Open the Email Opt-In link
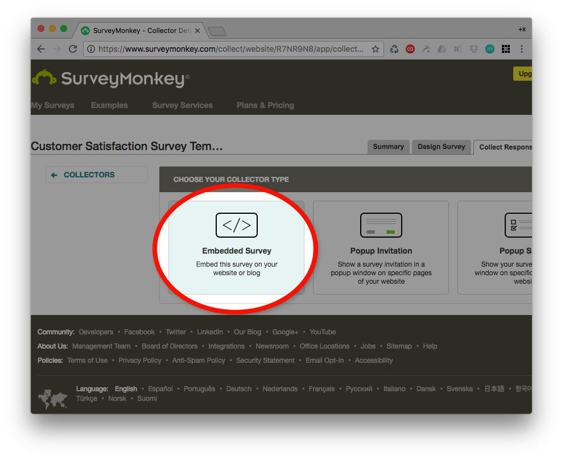This screenshot has width=565, height=460. point(325,360)
